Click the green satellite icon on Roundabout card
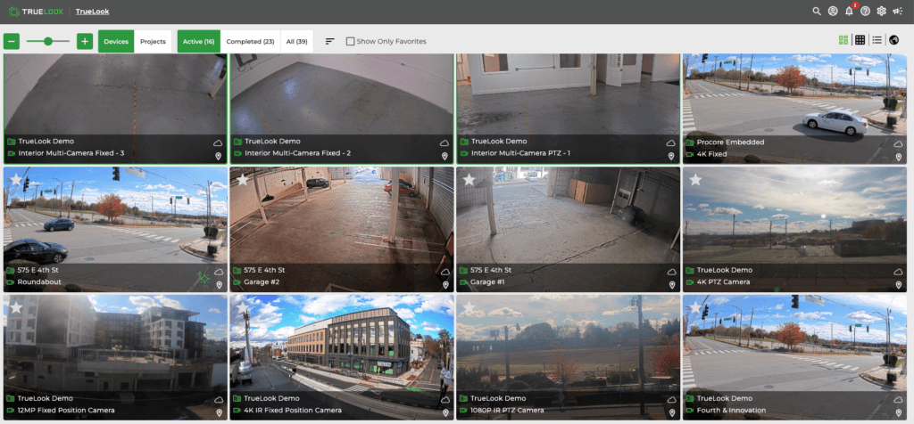Screen dimensions: 914x424 click(204, 278)
